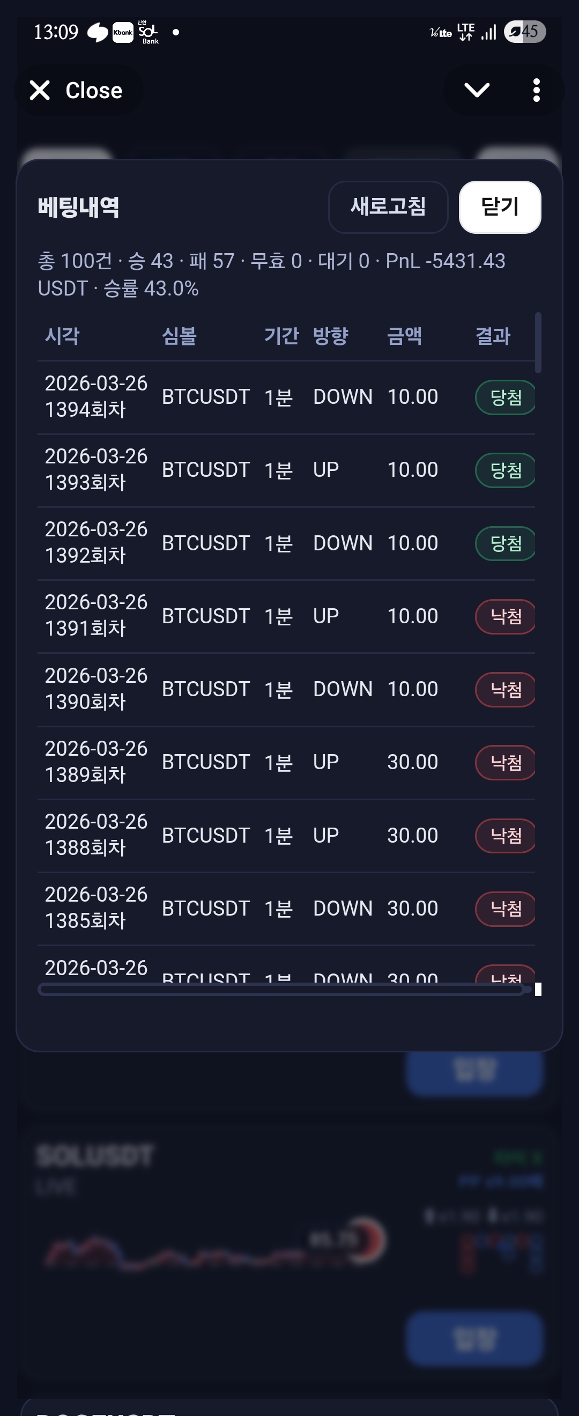
Task: Tap the LTE signal strength icon
Action: [x=488, y=32]
